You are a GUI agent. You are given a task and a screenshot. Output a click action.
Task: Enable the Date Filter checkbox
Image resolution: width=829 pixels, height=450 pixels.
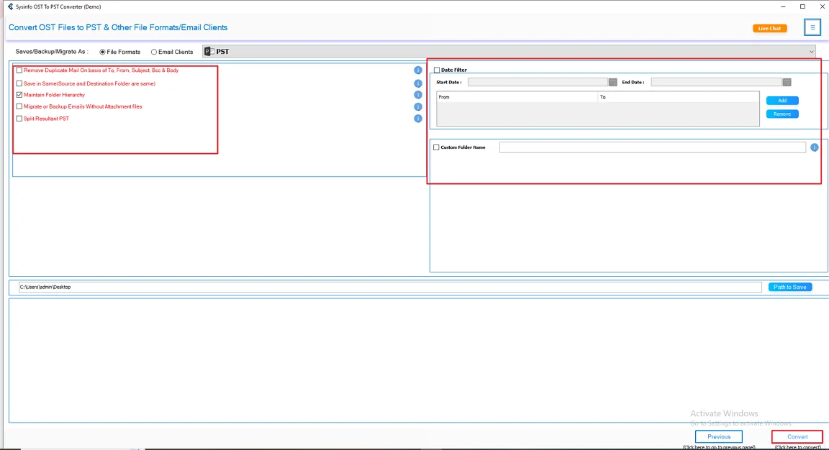(x=436, y=70)
